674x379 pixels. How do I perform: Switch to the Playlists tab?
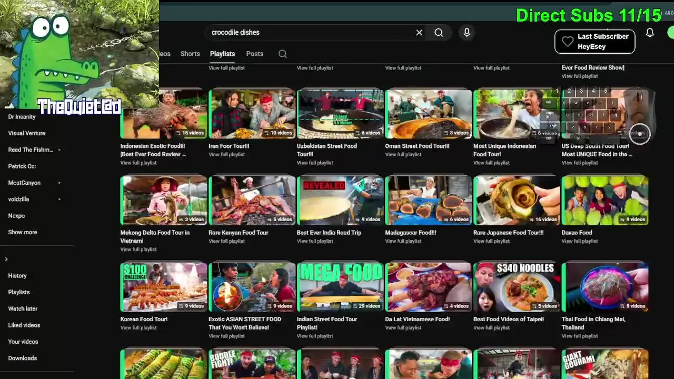[222, 54]
